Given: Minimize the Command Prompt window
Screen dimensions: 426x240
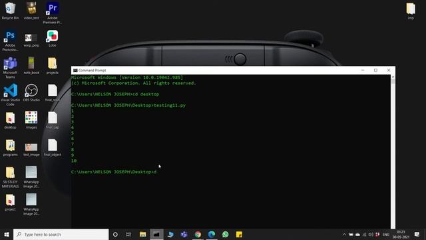Looking at the screenshot, I should tap(363, 70).
